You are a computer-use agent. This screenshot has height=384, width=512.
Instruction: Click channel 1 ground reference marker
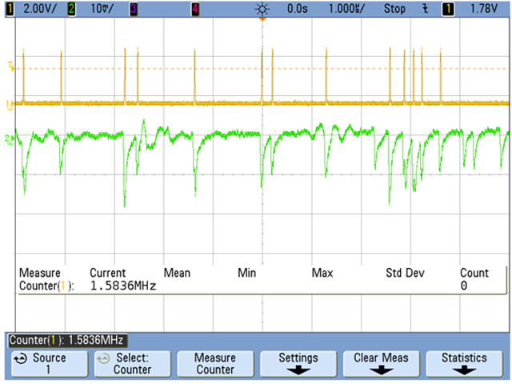tap(10, 105)
